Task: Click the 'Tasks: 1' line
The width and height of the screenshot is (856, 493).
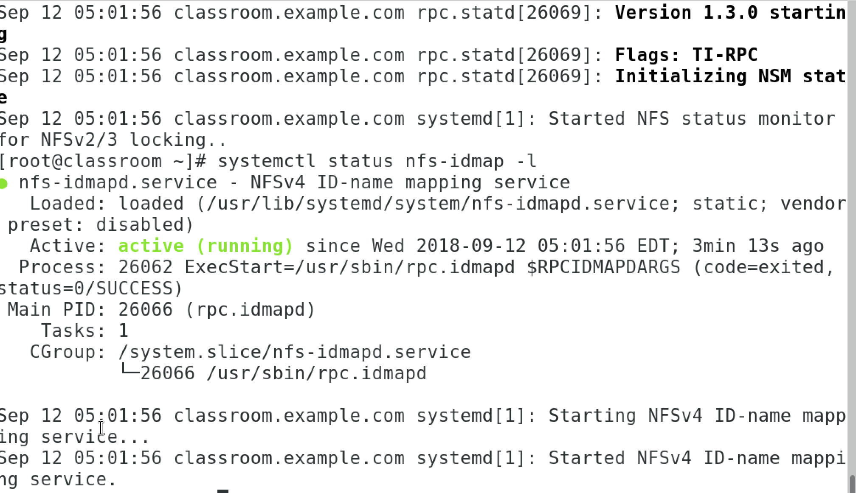Action: click(x=84, y=331)
